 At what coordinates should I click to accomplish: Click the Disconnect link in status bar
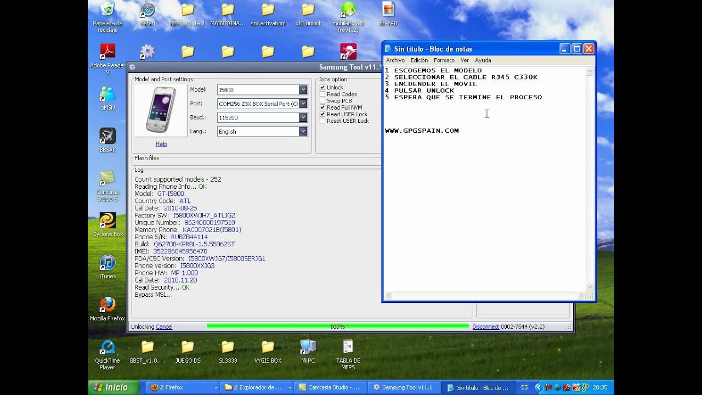486,326
